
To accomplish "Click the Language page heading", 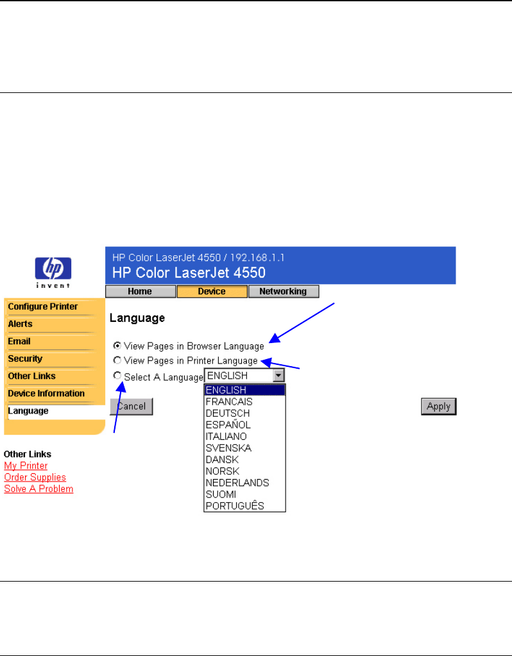I will [x=137, y=318].
